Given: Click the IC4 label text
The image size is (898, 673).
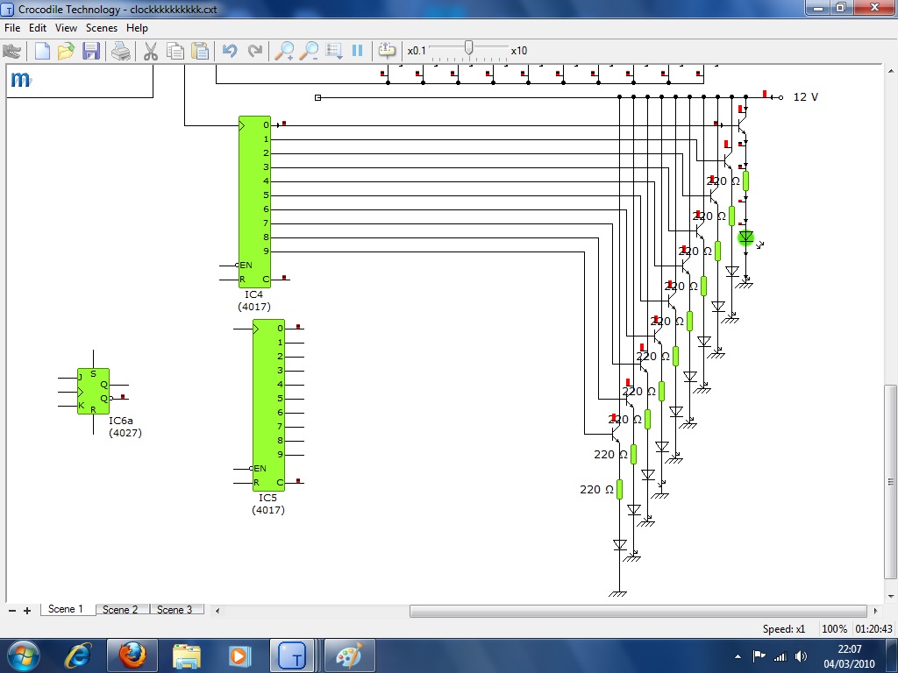Looking at the screenshot, I should pyautogui.click(x=253, y=294).
